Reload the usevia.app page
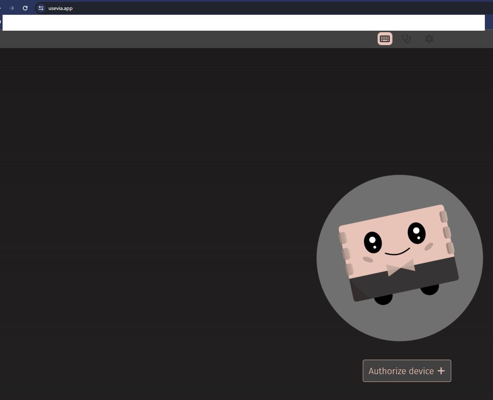This screenshot has width=493, height=400. tap(25, 8)
